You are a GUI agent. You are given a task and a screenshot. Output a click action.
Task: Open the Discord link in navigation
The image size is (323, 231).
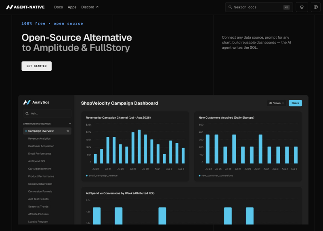pyautogui.click(x=90, y=7)
